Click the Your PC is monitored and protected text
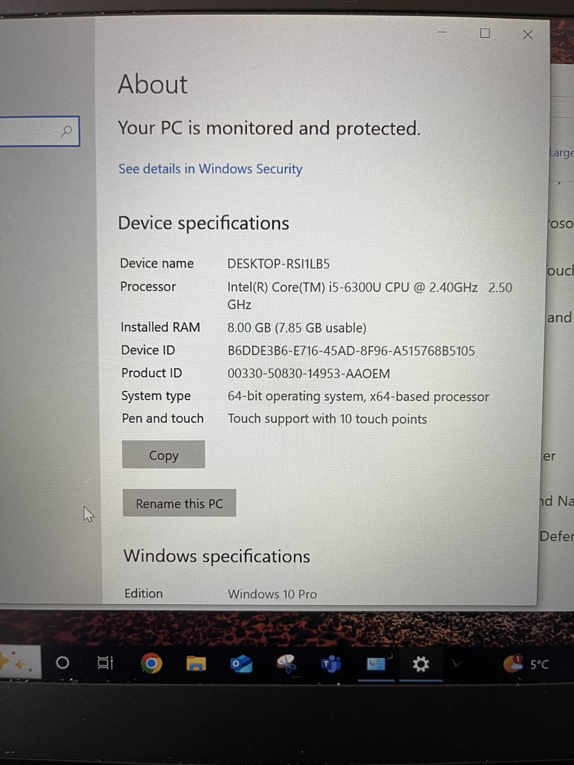The height and width of the screenshot is (765, 574). pos(269,129)
